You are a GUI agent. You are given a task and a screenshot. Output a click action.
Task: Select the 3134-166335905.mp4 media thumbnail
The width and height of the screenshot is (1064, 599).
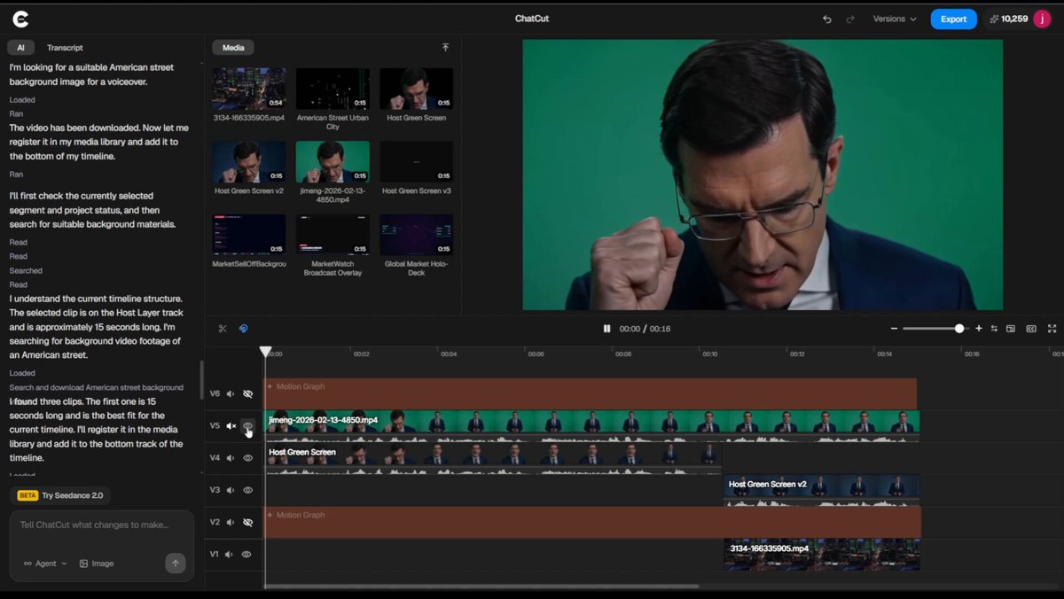tap(249, 89)
